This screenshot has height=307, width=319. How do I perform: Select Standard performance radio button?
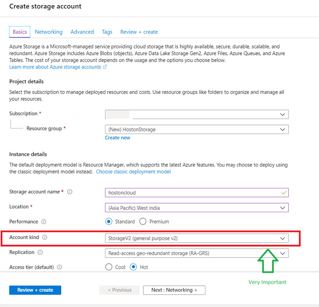pos(109,222)
